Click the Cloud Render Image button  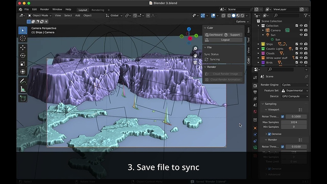click(x=223, y=74)
